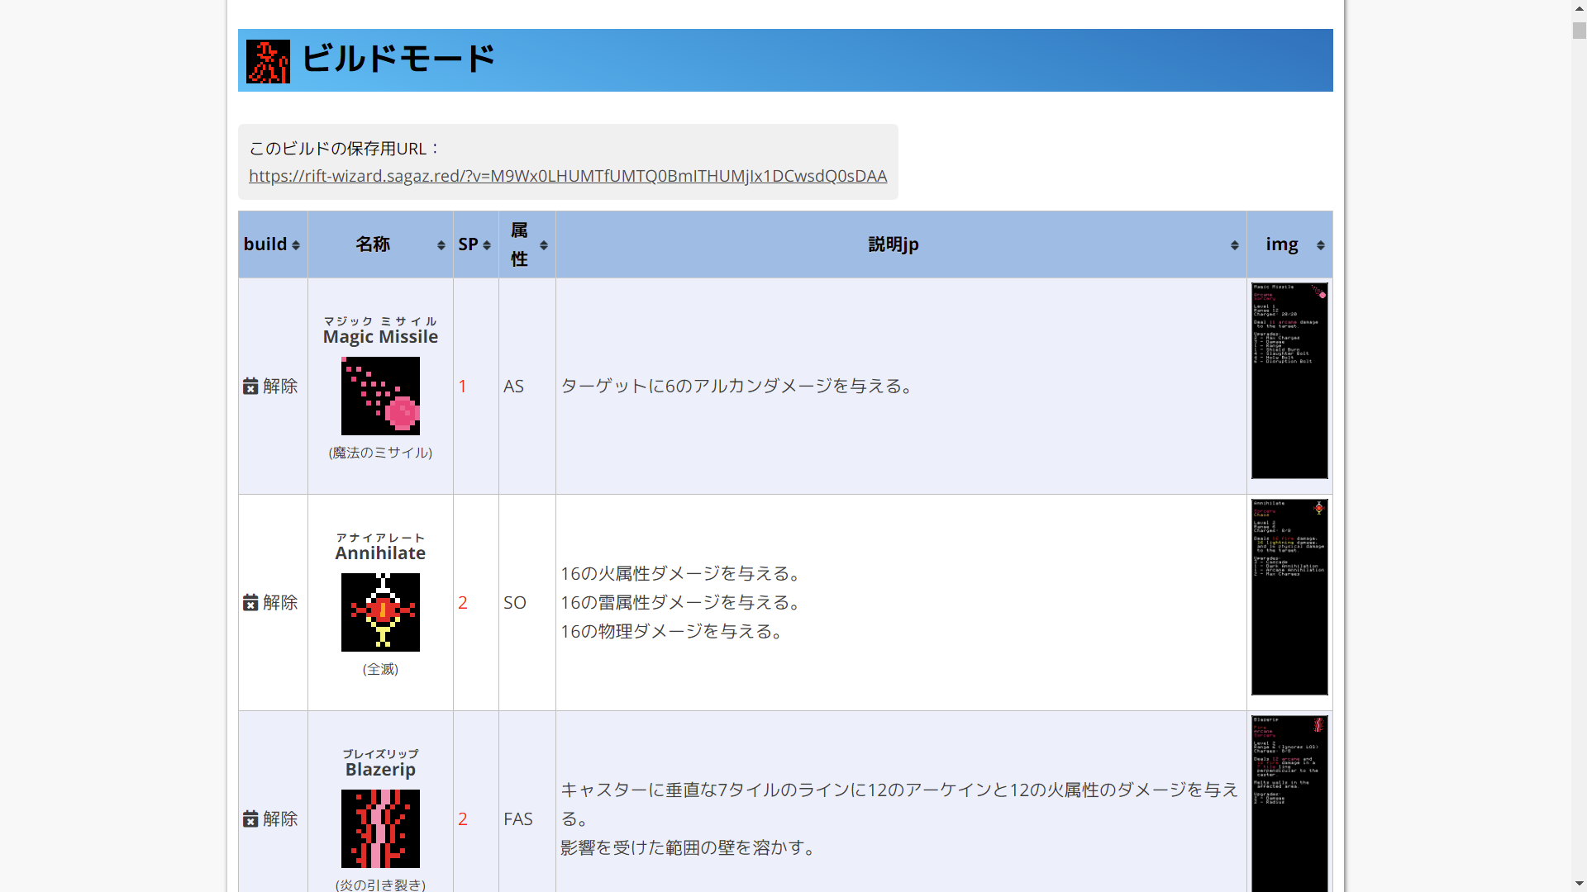Open the saved build URL link
Image resolution: width=1587 pixels, height=892 pixels.
point(568,176)
